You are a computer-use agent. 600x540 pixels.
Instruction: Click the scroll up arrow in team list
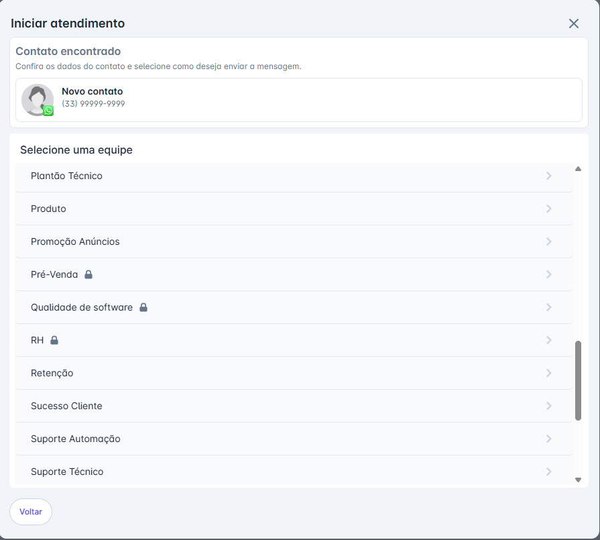(578, 169)
